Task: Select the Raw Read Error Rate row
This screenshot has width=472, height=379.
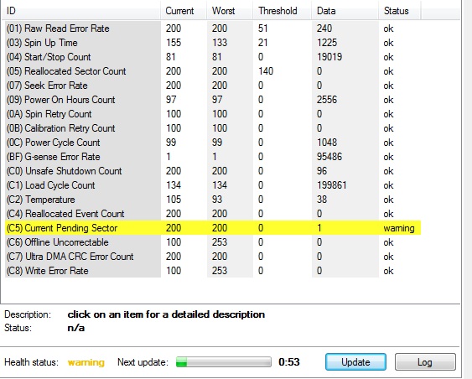Action: tap(213, 29)
